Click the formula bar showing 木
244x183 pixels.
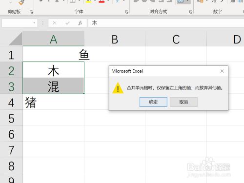click(x=166, y=23)
